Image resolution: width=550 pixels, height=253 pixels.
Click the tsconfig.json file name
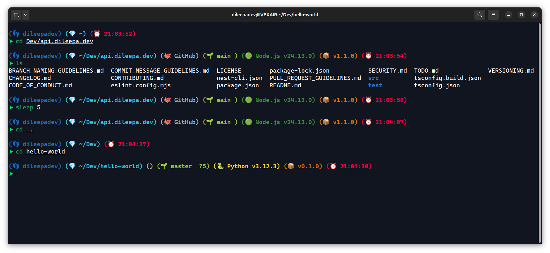437,85
